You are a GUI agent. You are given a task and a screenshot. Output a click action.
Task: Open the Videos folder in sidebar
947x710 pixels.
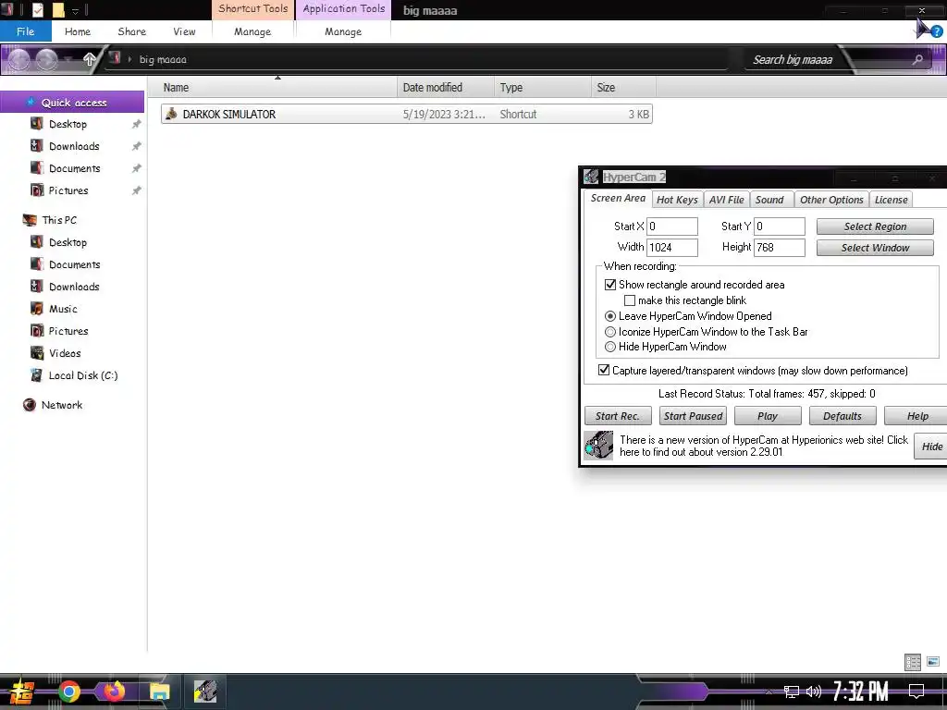[x=65, y=353]
